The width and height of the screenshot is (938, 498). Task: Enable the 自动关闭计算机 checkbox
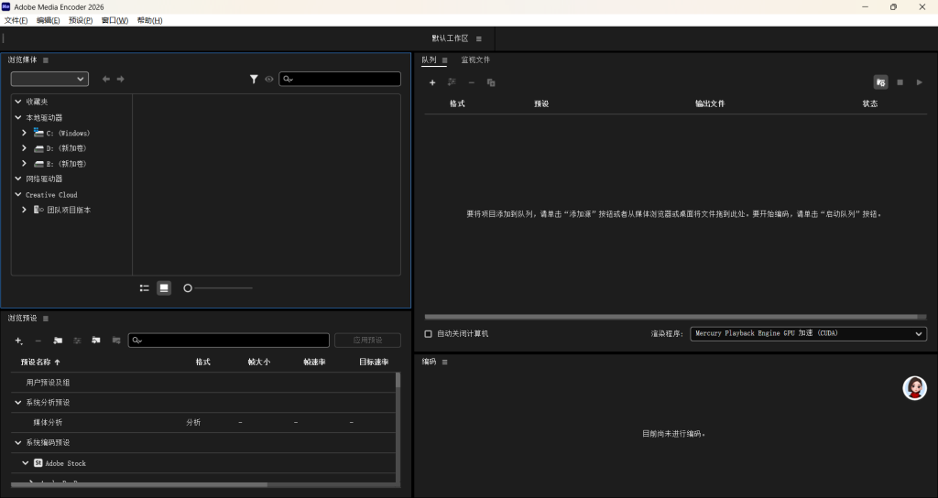pyautogui.click(x=428, y=334)
